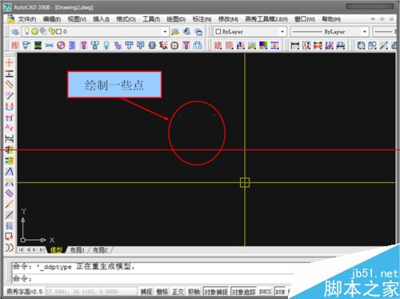The height and width of the screenshot is (299, 400).
Task: Switch to the 模型 model tab
Action: 56,250
